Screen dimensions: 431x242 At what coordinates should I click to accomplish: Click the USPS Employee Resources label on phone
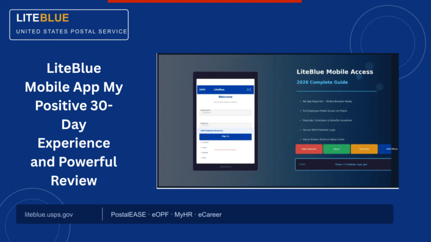[212, 131]
